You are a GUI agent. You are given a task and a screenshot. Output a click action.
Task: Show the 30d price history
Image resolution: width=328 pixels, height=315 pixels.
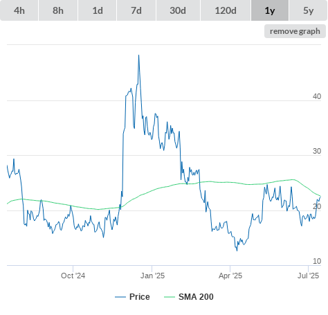tap(178, 10)
